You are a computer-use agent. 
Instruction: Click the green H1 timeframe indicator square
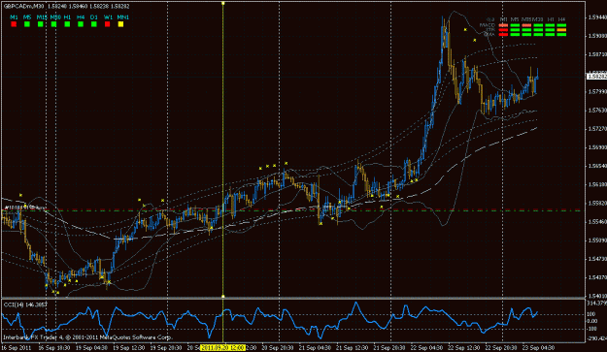coord(67,24)
